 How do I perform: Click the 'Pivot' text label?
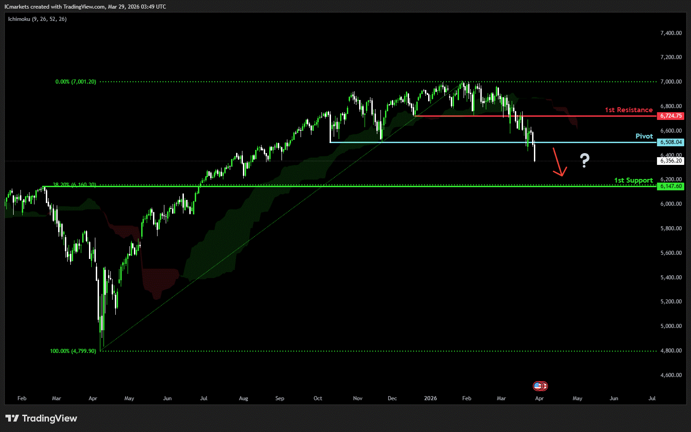tap(644, 136)
